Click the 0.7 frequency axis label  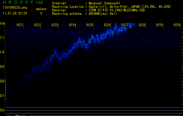coord(2,96)
